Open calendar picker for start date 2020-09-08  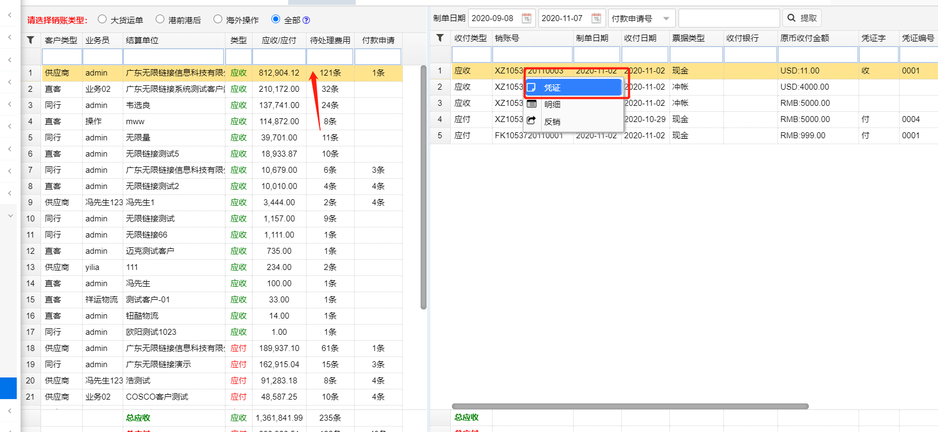click(526, 18)
